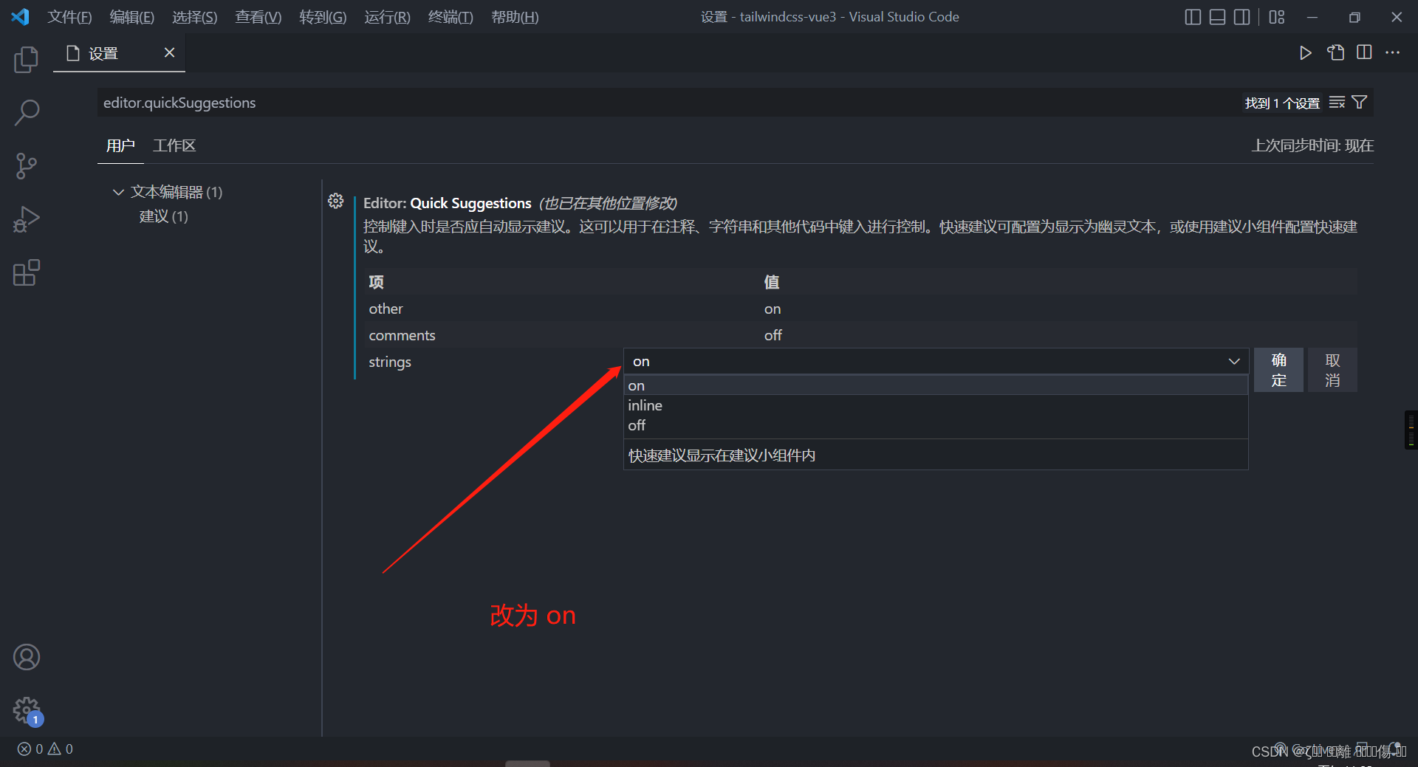Confirm with the 确定 button

click(1278, 370)
